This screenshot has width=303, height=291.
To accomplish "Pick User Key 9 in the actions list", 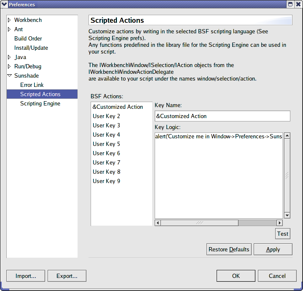I will (106, 181).
